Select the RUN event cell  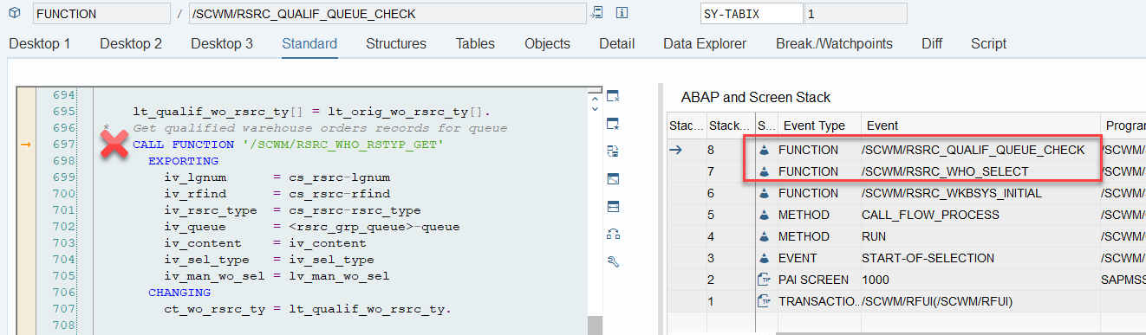980,236
